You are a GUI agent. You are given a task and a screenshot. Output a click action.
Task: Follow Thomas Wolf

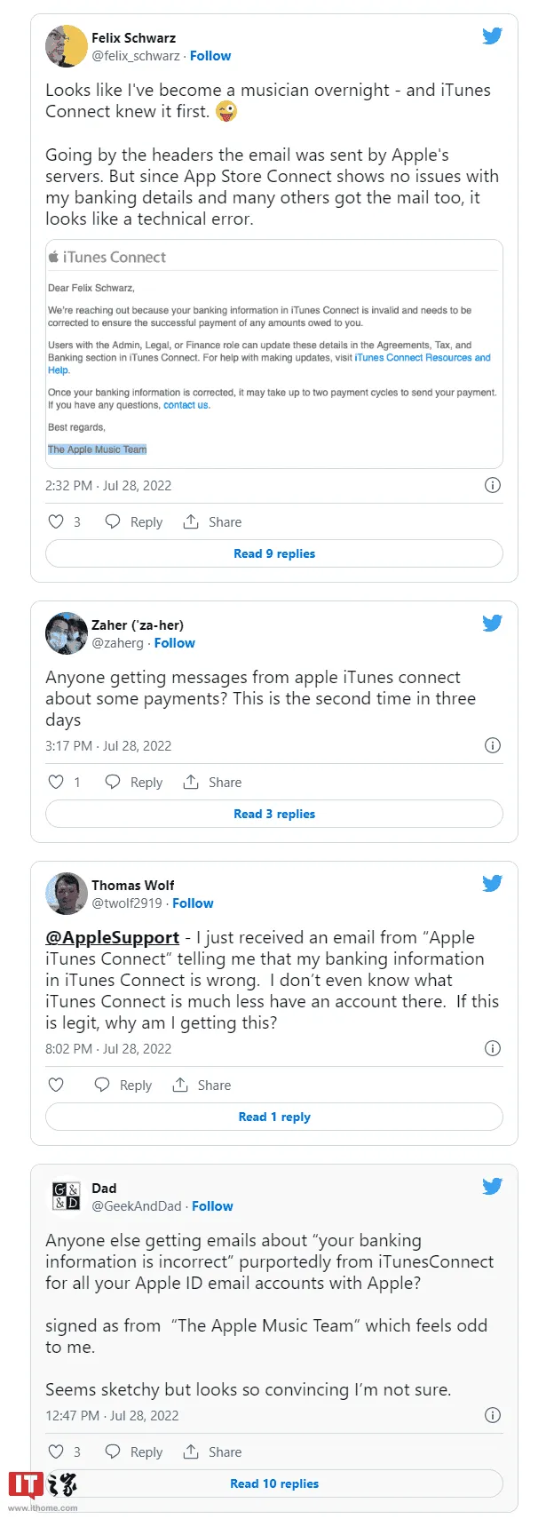tap(193, 903)
